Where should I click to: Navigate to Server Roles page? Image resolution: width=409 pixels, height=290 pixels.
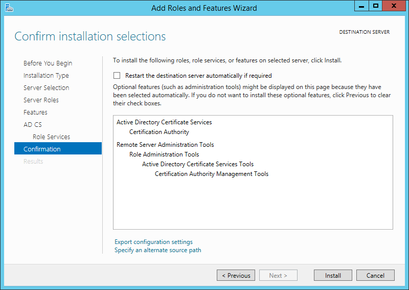point(41,100)
